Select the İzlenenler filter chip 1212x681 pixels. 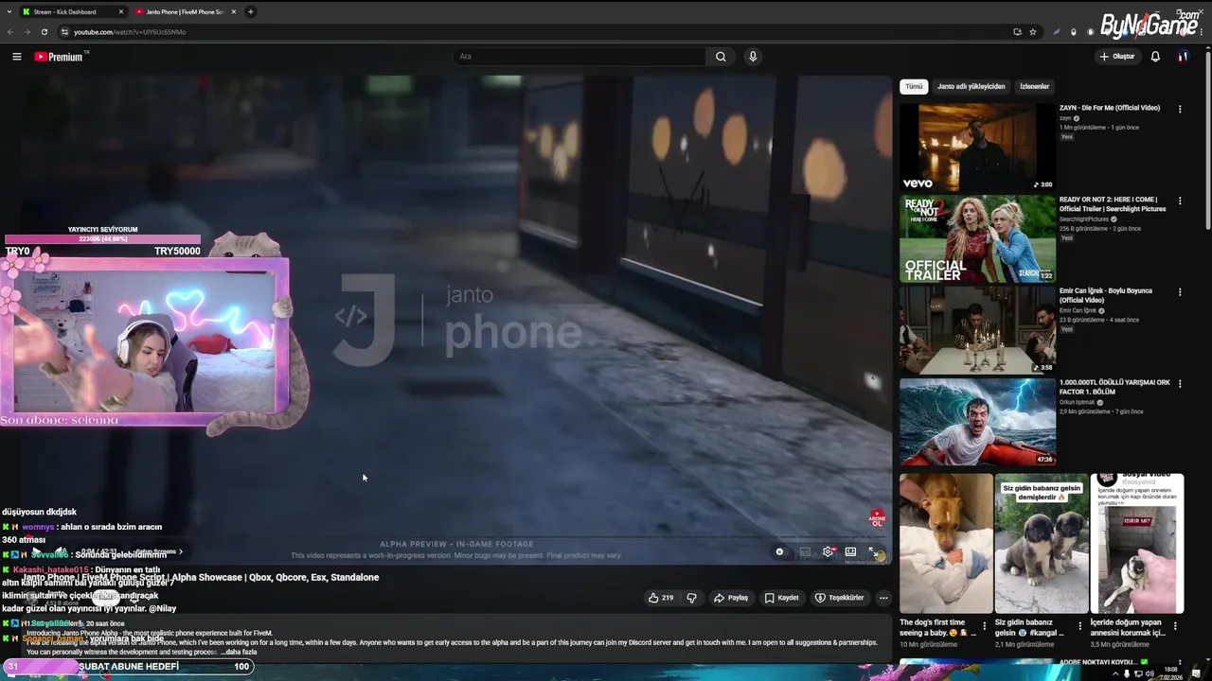coord(1034,86)
